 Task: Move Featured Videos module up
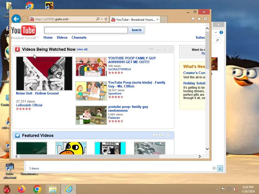click(x=155, y=135)
